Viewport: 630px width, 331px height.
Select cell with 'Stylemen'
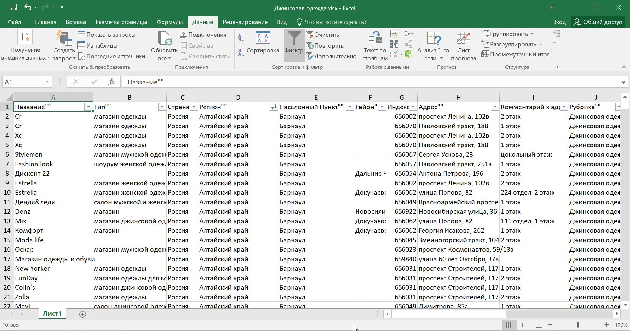pos(53,154)
